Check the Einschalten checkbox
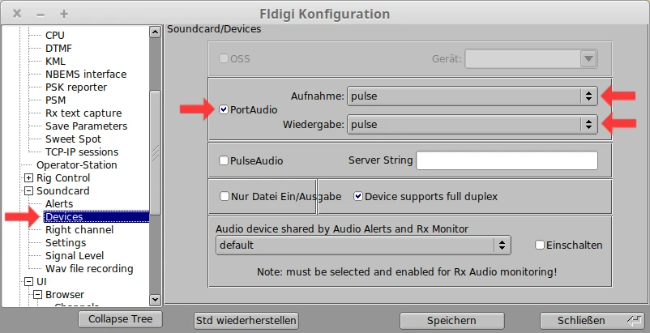The height and width of the screenshot is (333, 650). [x=540, y=245]
